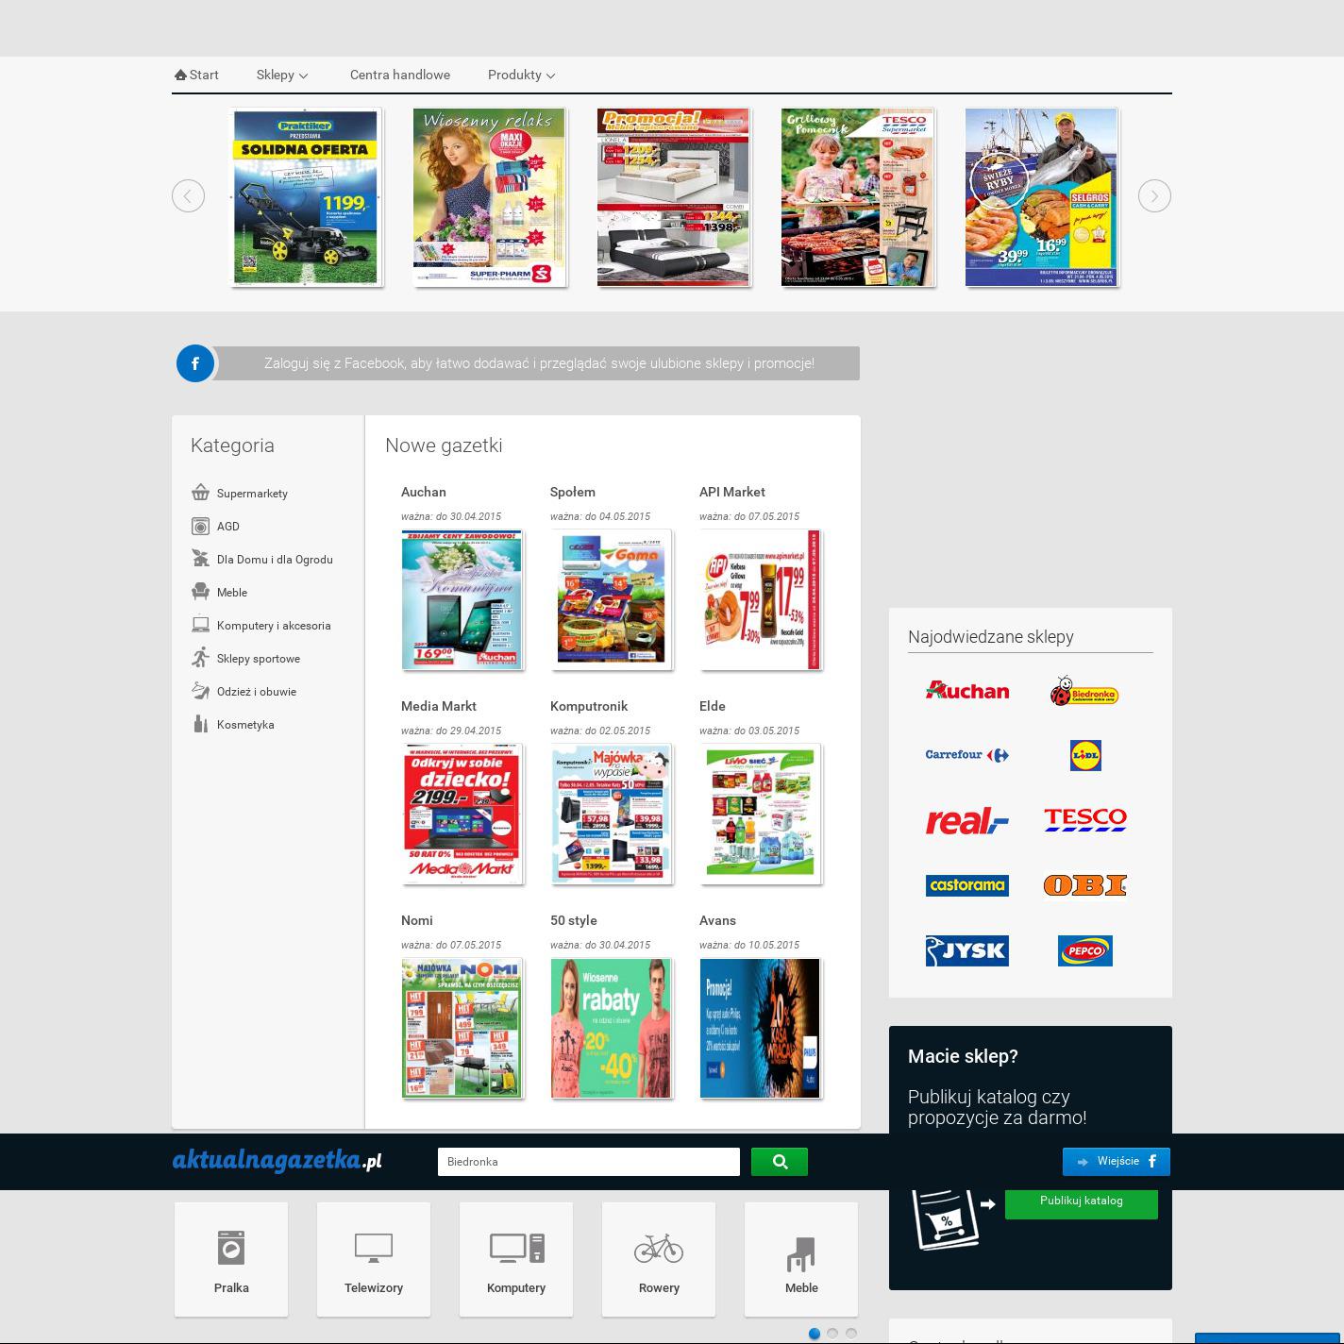This screenshot has width=1344, height=1344.
Task: Show next flyers in the carousel
Action: pos(1154,196)
